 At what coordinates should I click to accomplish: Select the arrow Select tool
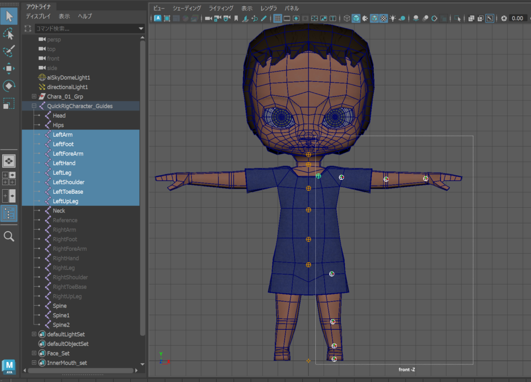[x=9, y=16]
